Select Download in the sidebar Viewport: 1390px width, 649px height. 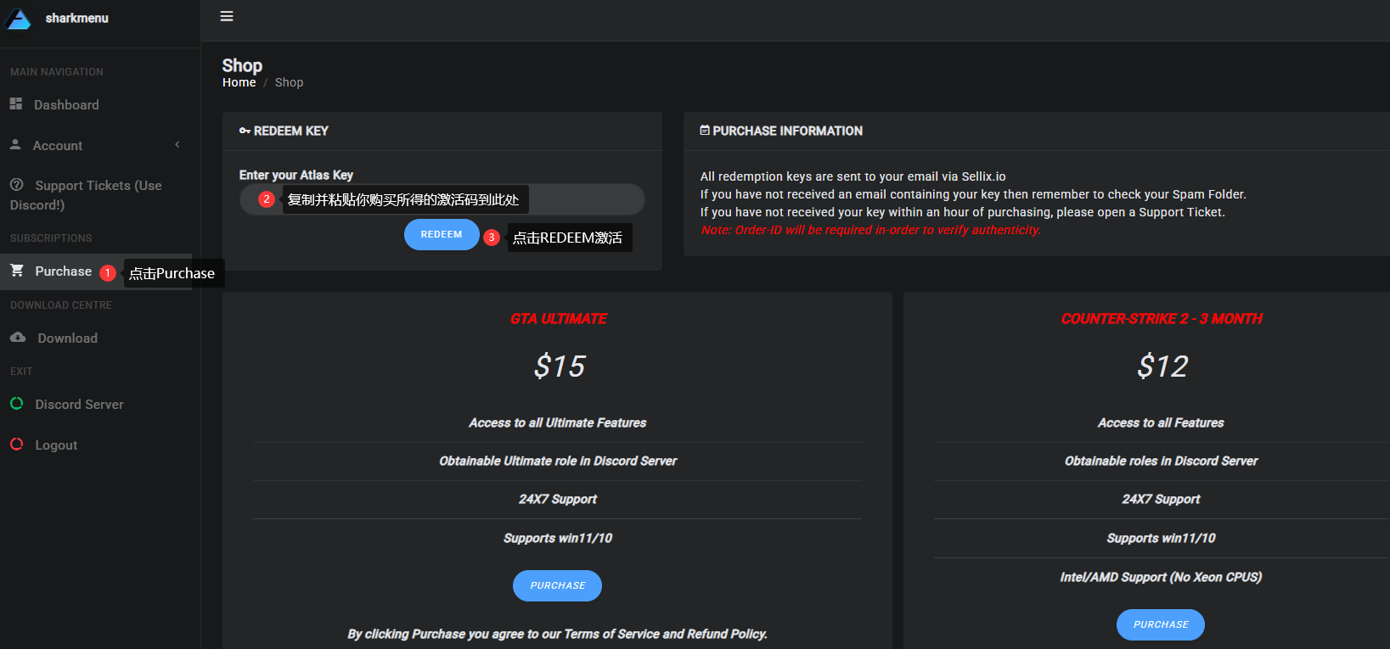67,338
